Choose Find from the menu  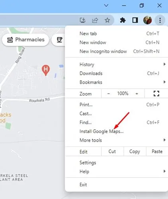117,123
